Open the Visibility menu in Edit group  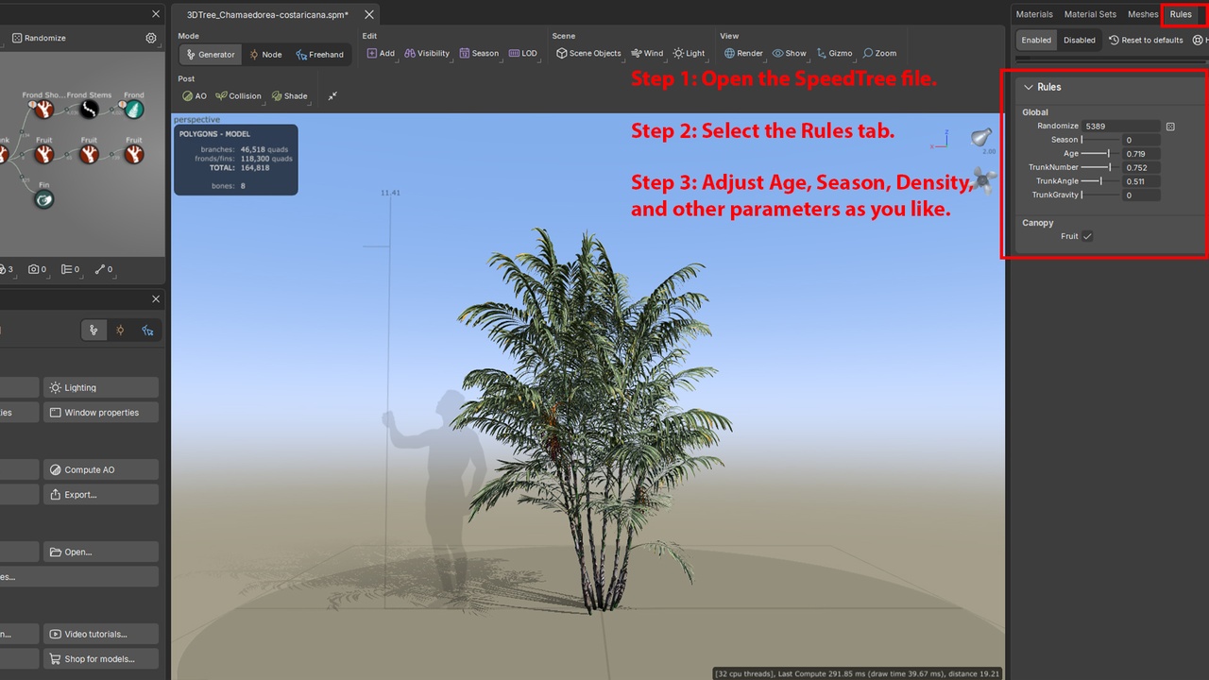click(x=427, y=53)
